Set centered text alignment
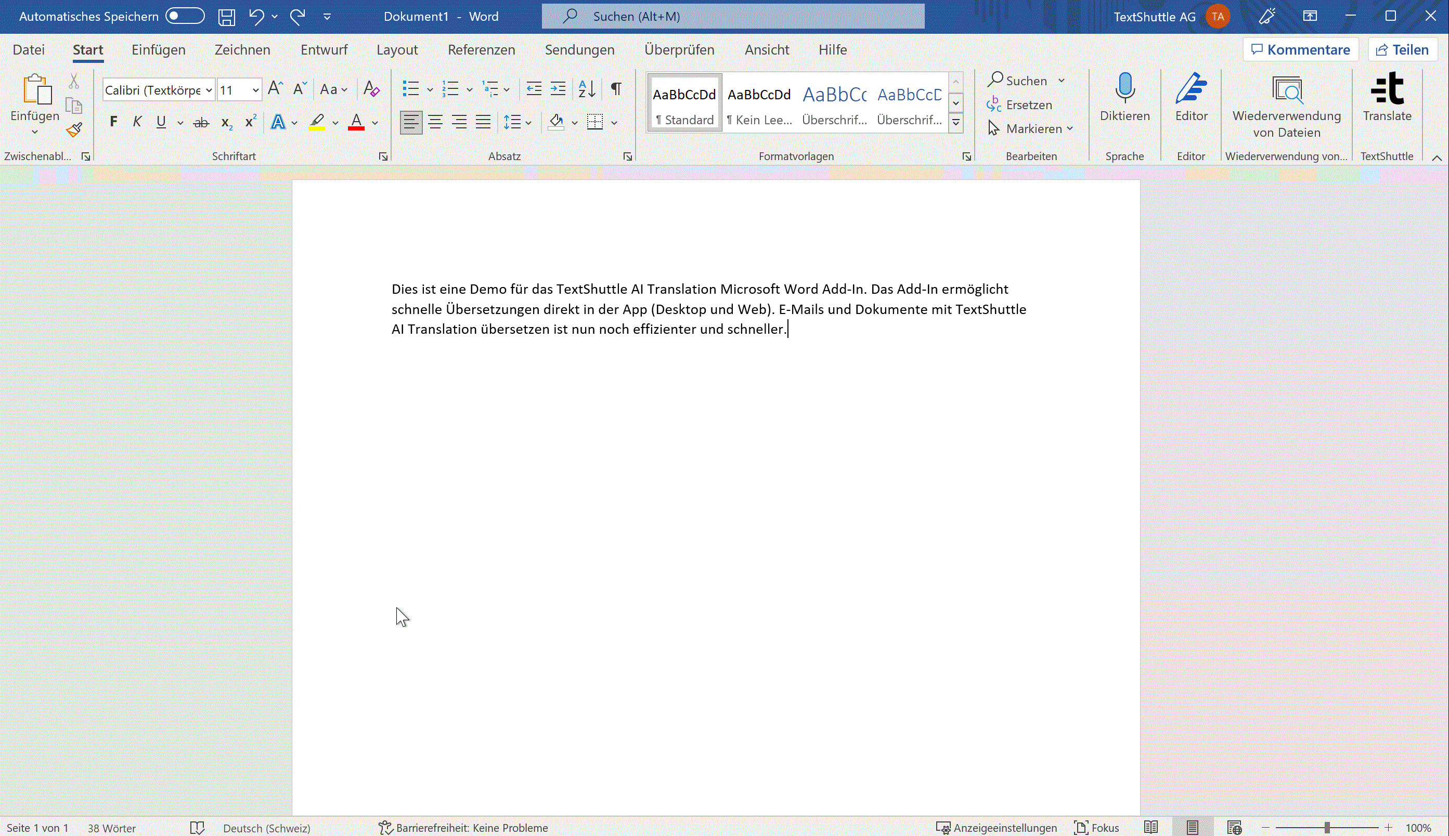1449x836 pixels. (435, 122)
